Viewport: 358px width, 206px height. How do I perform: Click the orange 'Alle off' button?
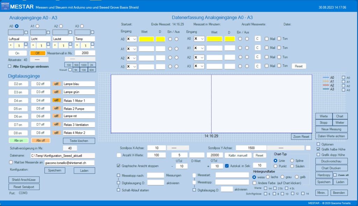coord(41,140)
